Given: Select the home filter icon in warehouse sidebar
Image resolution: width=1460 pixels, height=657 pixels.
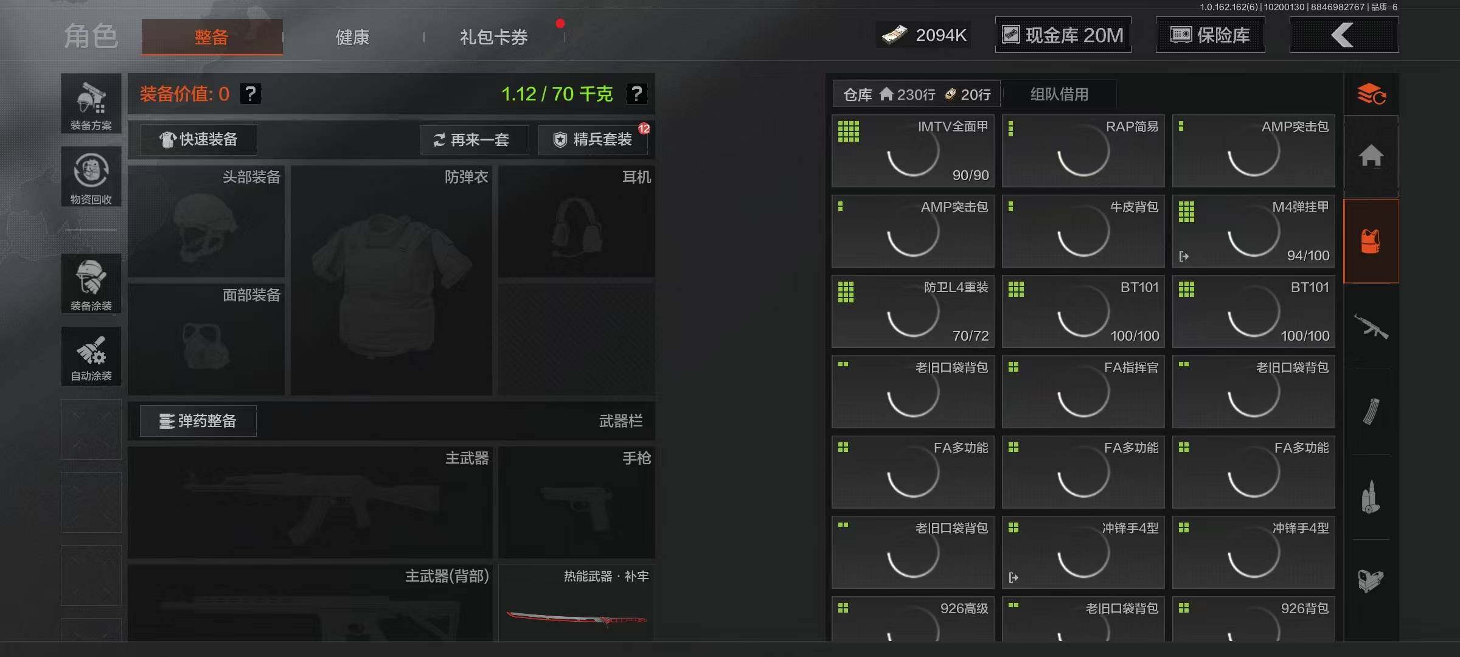Looking at the screenshot, I should (x=1371, y=156).
